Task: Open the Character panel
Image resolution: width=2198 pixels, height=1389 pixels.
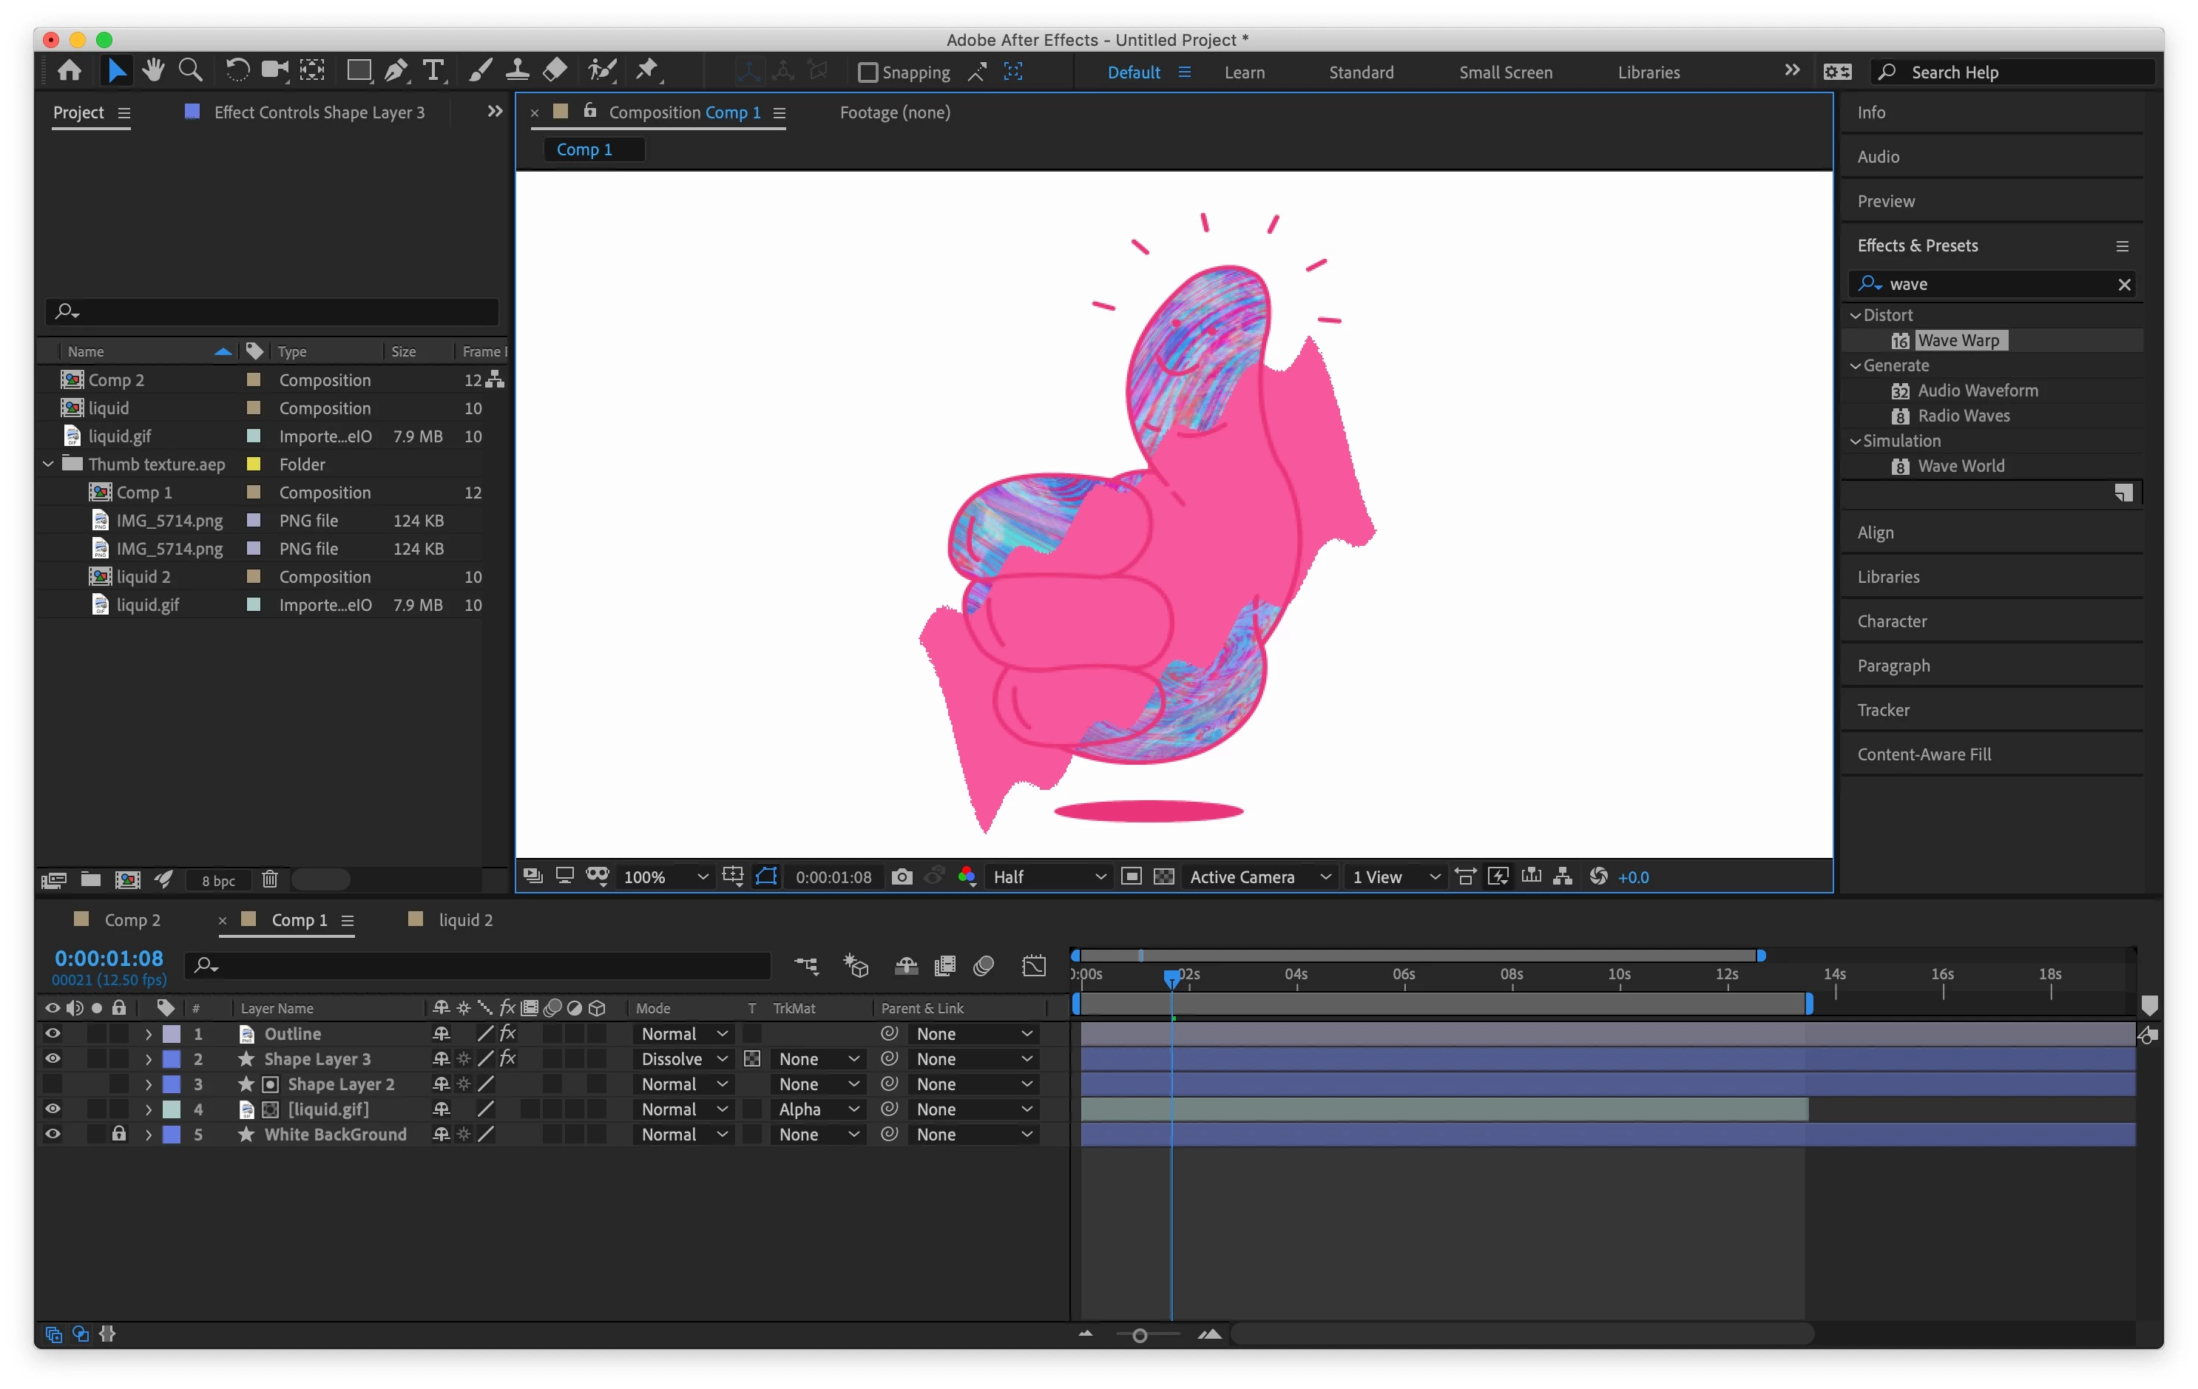Action: 1891,621
